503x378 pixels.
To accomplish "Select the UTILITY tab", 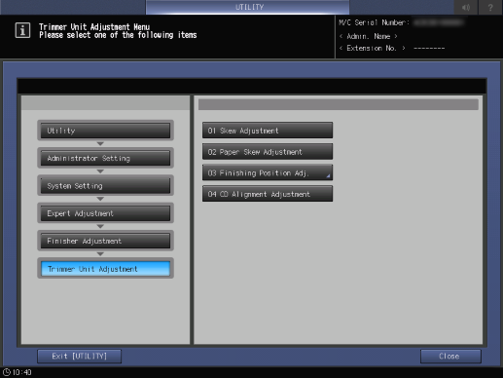I will point(247,7).
